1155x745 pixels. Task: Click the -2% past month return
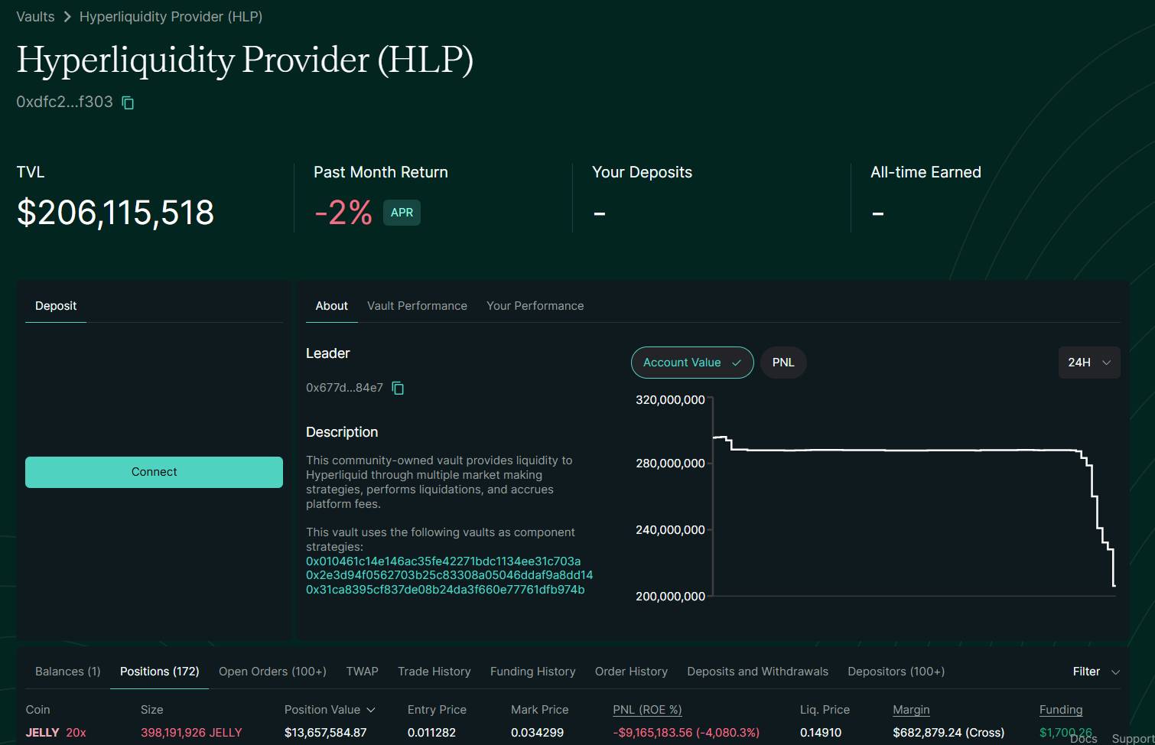[343, 213]
